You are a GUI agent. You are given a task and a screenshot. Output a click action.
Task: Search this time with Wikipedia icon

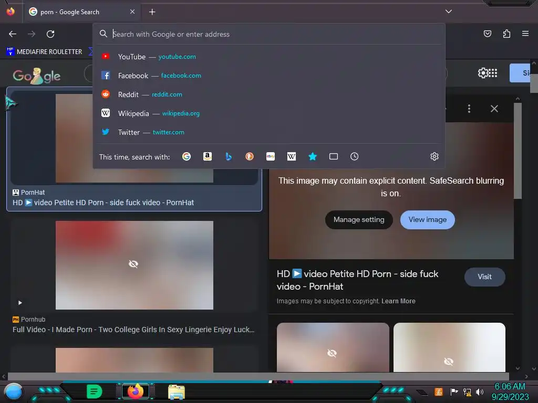pos(291,156)
